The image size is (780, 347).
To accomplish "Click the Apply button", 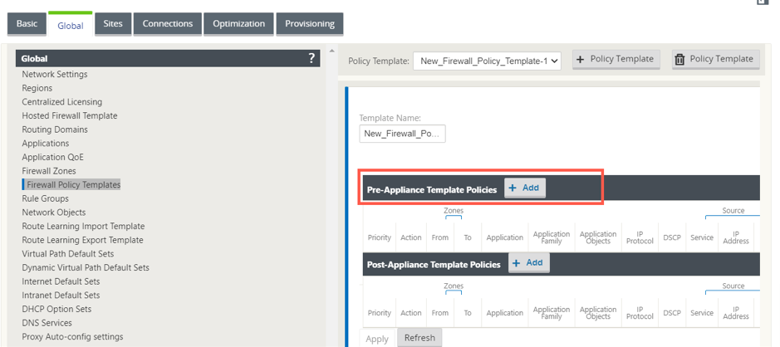I will pyautogui.click(x=377, y=339).
